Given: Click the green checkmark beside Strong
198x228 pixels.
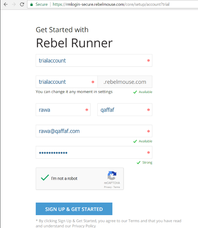Looking at the screenshot, I should (138, 162).
